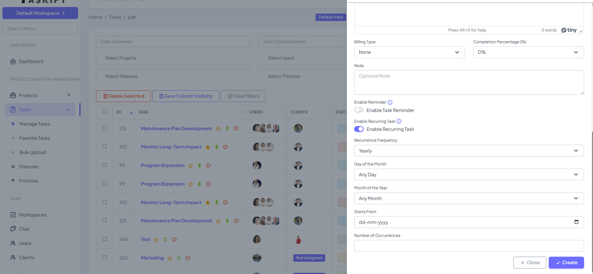
Task: Click favorite star for Maintenance Plan Development
Action: [x=218, y=129]
